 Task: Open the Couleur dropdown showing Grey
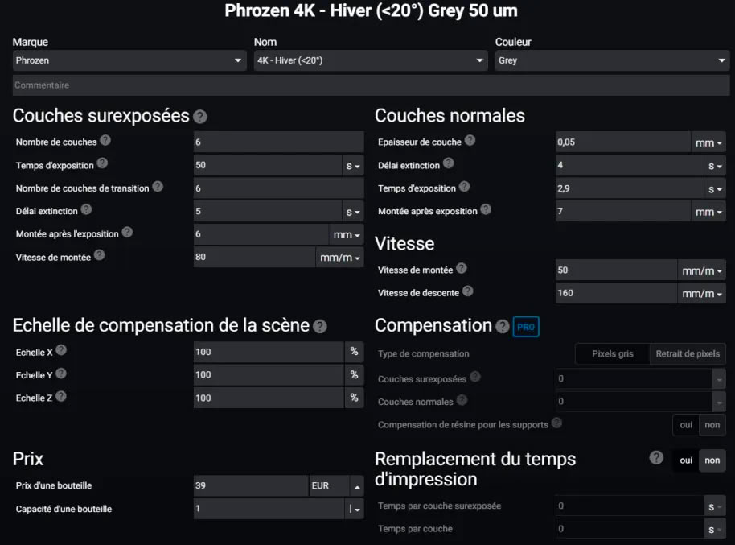tap(612, 60)
